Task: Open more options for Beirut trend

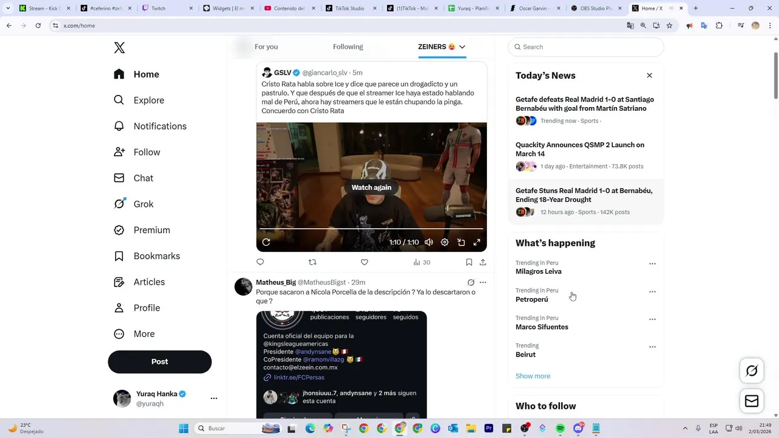Action: [x=652, y=347]
